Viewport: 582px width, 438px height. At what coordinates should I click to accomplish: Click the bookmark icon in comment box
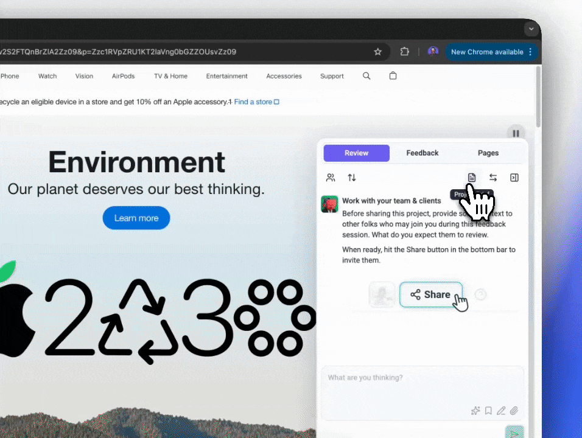pyautogui.click(x=488, y=411)
